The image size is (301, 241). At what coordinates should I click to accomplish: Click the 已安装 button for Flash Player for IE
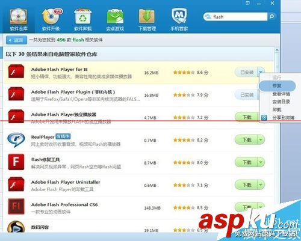click(x=246, y=72)
